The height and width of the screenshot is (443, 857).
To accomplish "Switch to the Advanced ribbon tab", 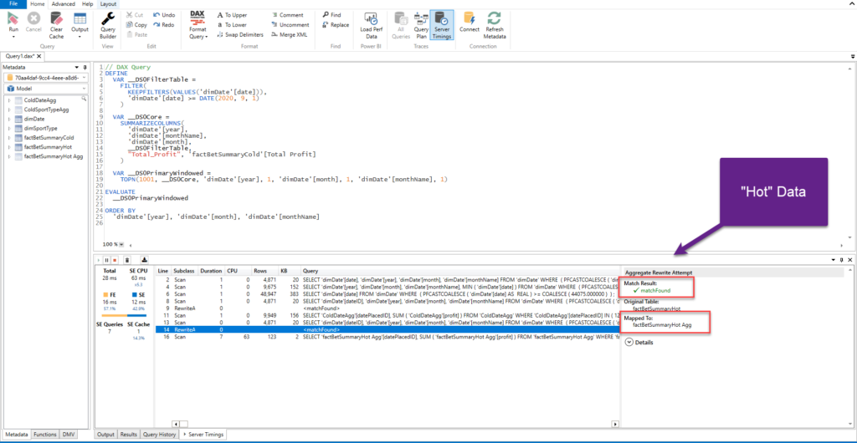I will 63,4.
